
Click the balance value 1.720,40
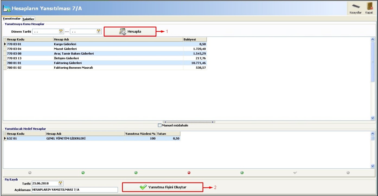coord(199,49)
